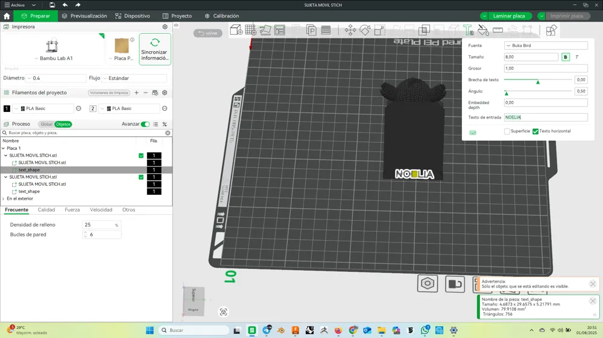The height and width of the screenshot is (338, 603).
Task: Click the keyboard icon in text panel
Action: pos(473,133)
